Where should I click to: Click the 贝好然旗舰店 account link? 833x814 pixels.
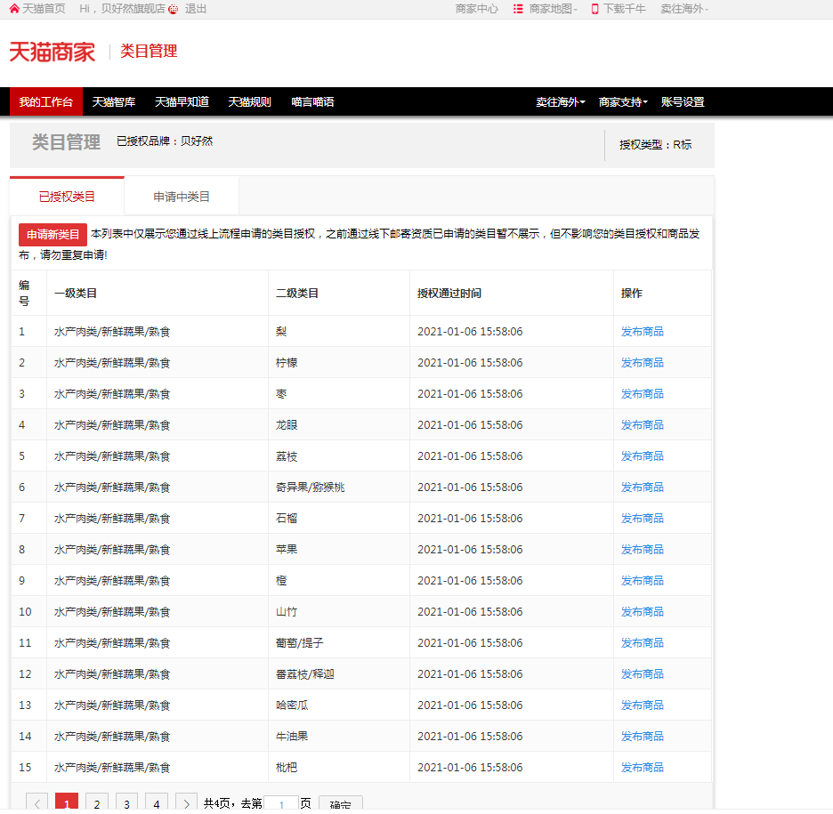[x=133, y=9]
